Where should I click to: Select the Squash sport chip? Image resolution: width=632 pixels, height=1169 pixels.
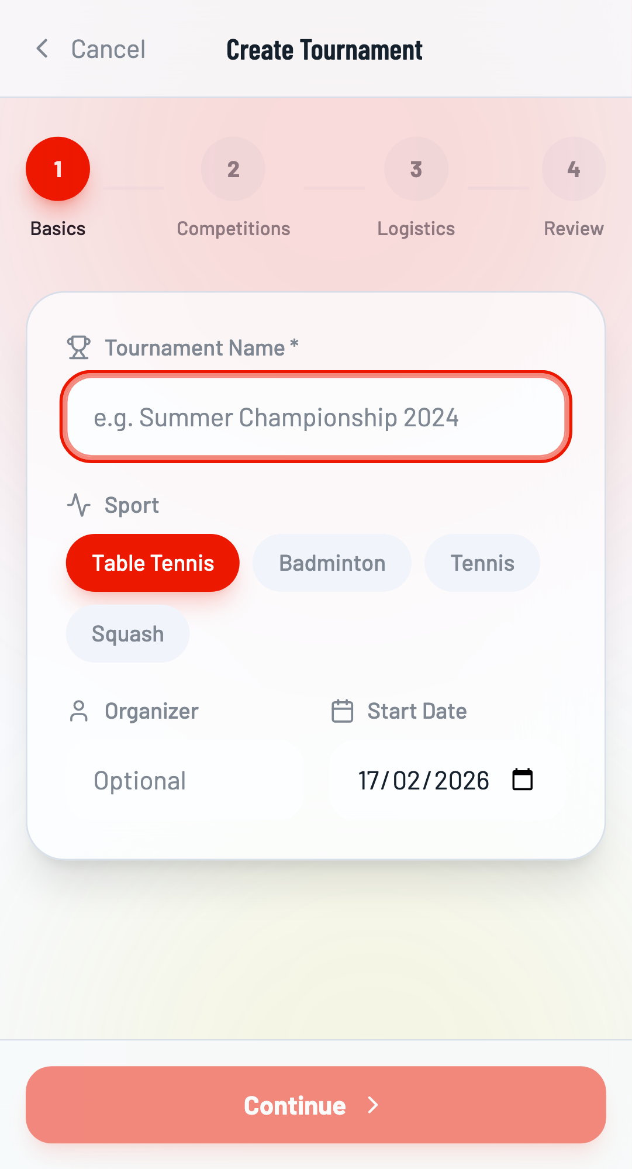click(127, 633)
